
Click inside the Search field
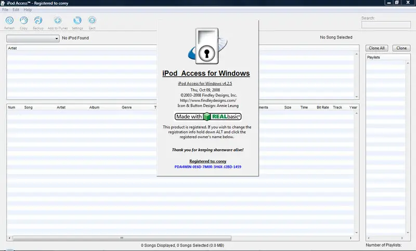386,24
